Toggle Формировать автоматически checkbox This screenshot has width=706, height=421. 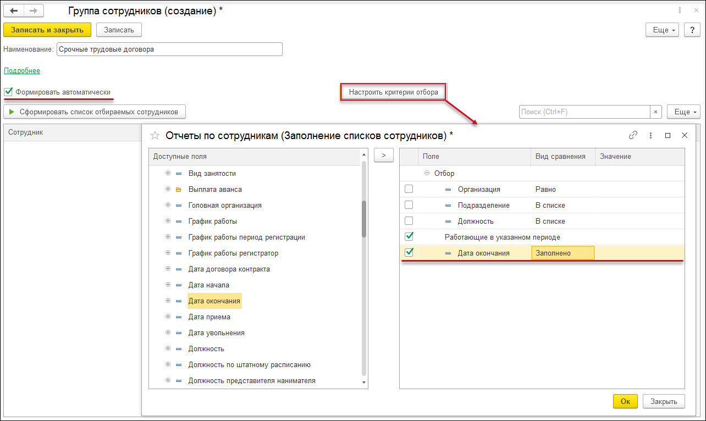8,92
